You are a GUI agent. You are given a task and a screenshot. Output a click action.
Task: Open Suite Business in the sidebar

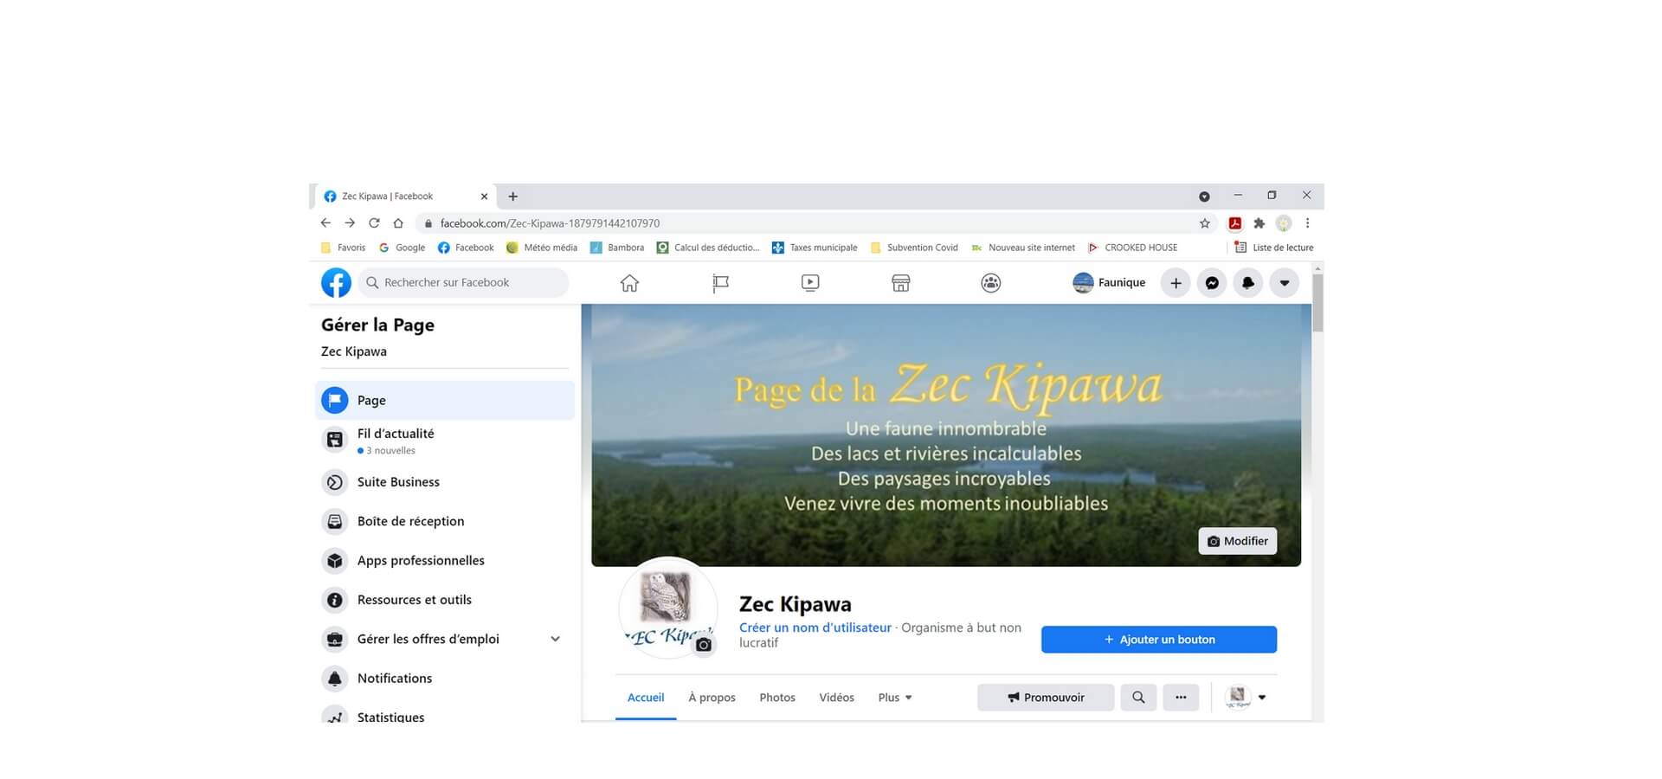[445, 482]
